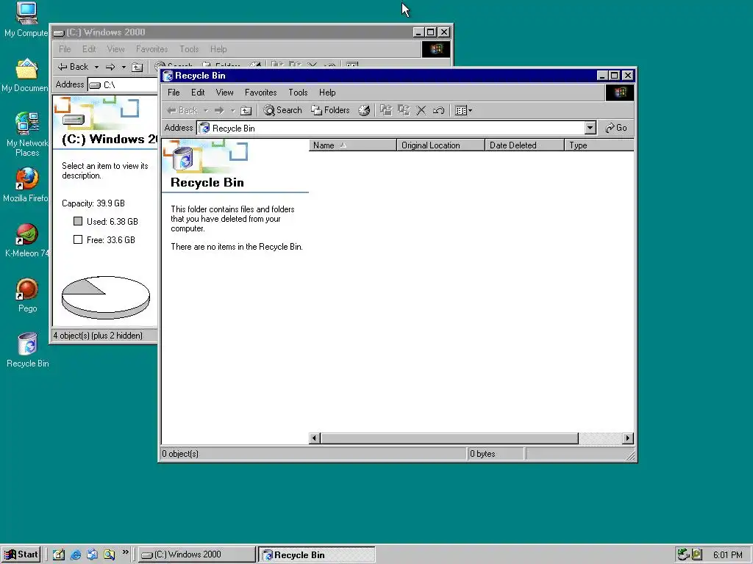This screenshot has height=564, width=753.
Task: Click the "0 bytes" status bar entry
Action: point(482,454)
